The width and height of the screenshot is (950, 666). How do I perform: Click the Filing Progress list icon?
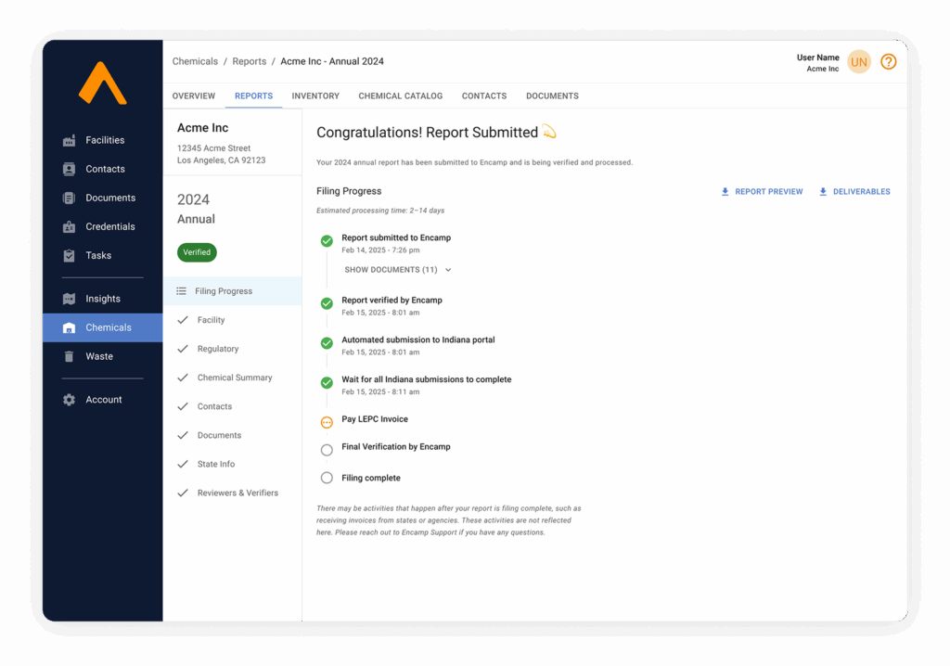pos(181,291)
